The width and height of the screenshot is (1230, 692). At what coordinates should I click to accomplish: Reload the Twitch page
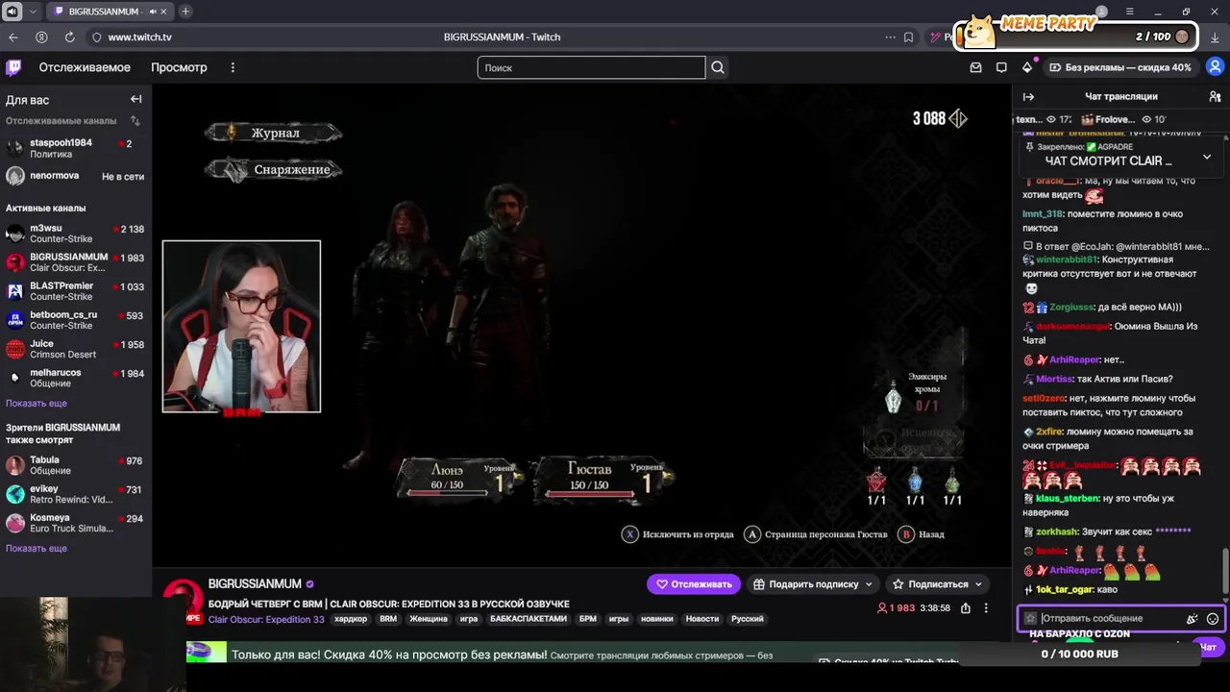click(x=69, y=37)
